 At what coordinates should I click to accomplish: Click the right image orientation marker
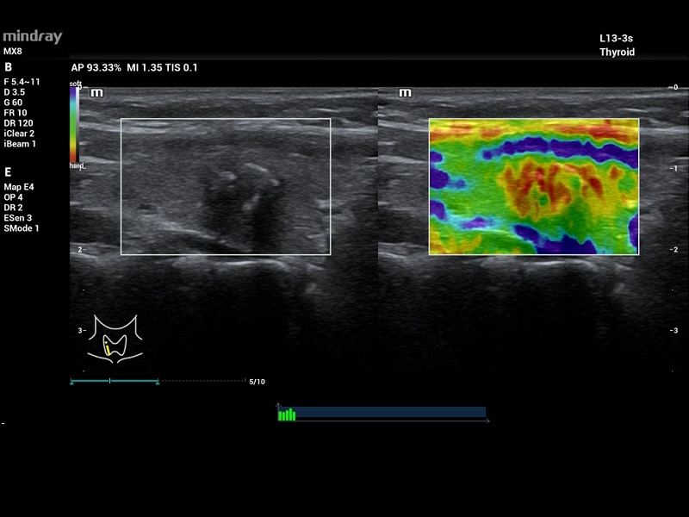point(405,93)
